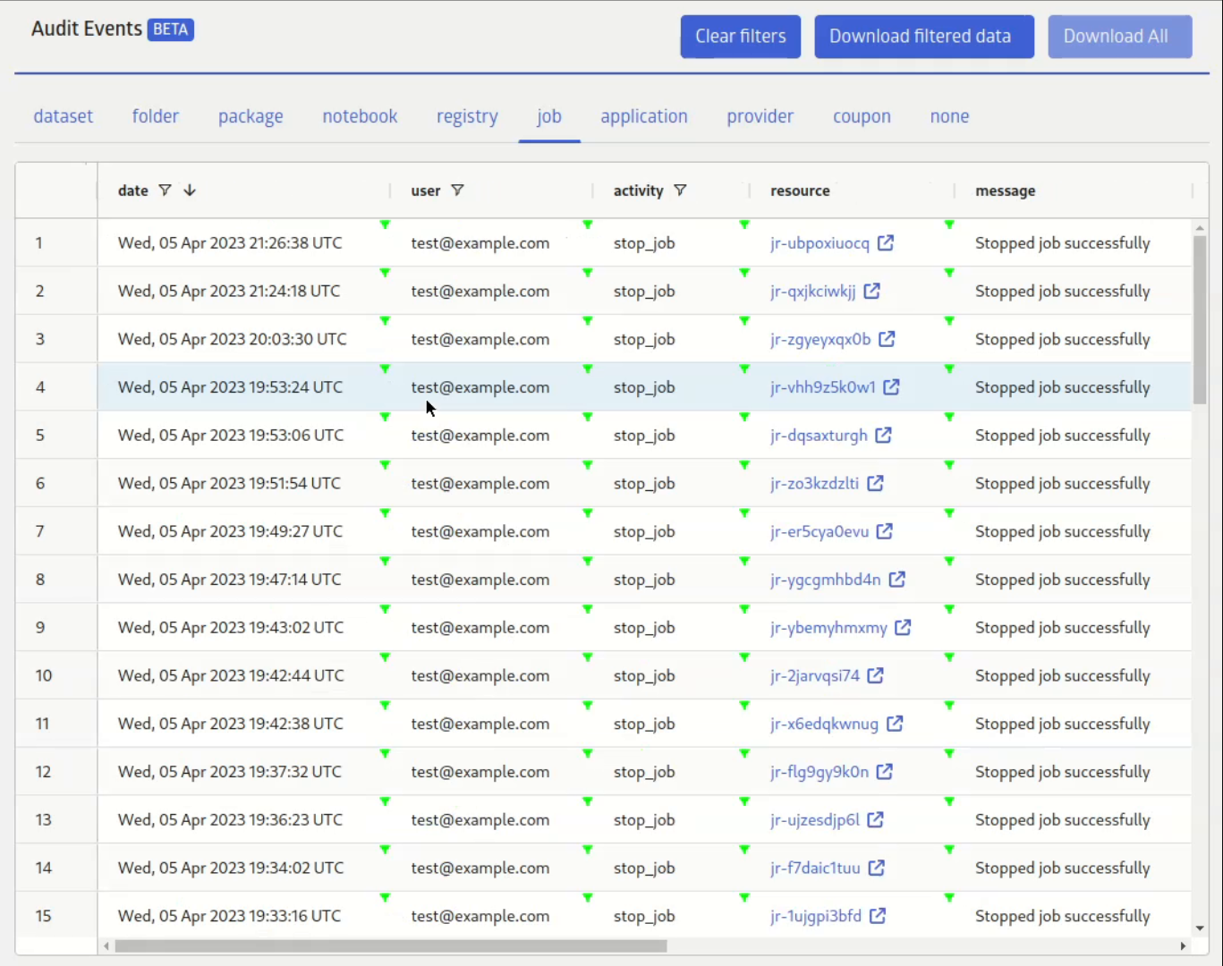Open external link icon for jr-ubpoxiuocq

[x=886, y=243]
